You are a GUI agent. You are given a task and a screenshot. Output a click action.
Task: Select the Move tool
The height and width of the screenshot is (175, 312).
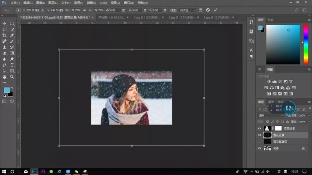point(4,23)
